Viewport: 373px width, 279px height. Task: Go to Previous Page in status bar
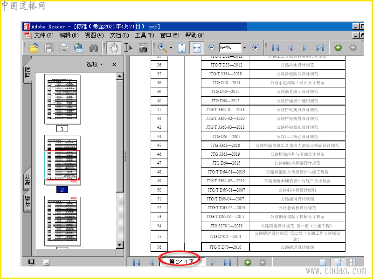coord(151,262)
